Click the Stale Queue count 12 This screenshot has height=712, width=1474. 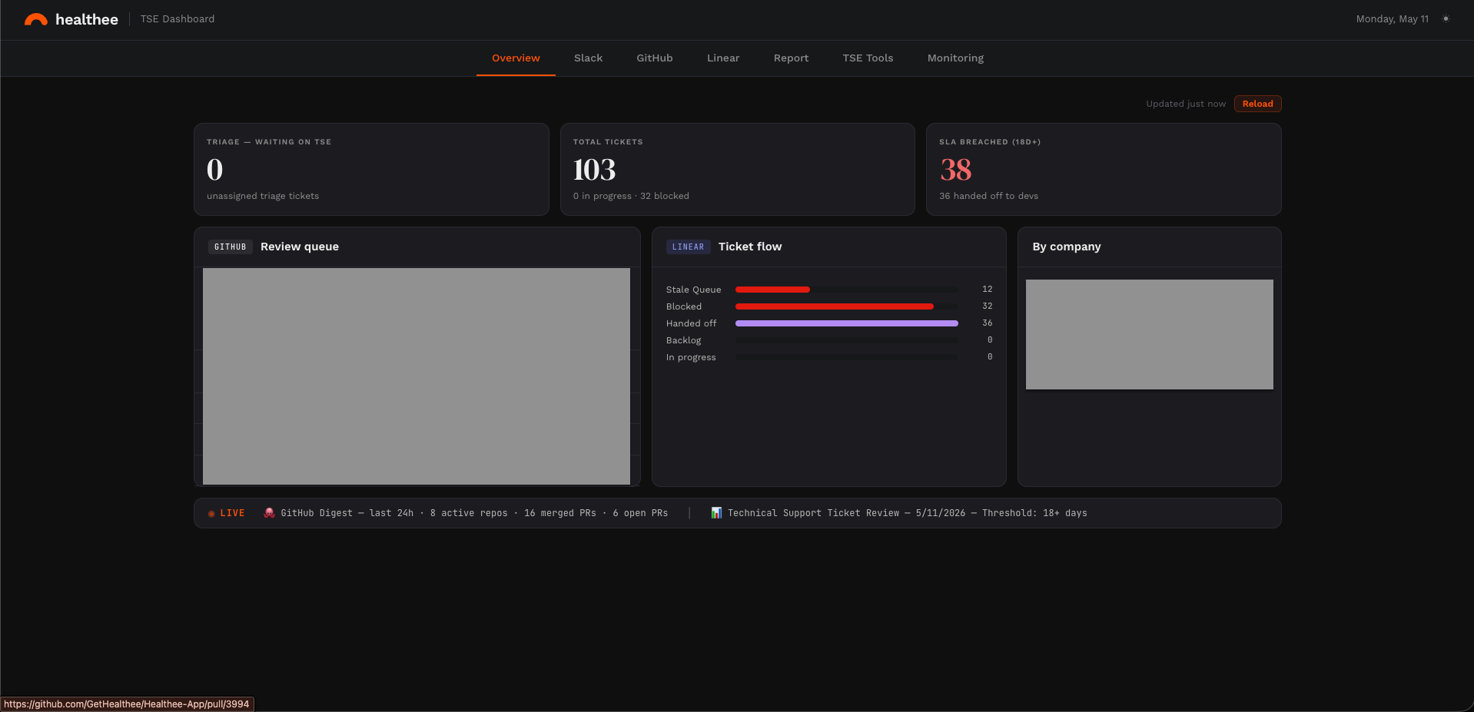tap(987, 290)
